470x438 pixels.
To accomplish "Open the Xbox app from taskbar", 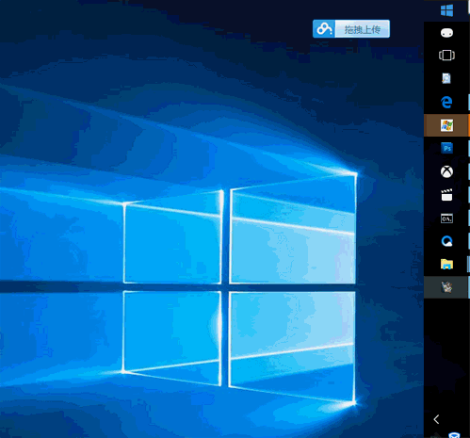I will 446,171.
